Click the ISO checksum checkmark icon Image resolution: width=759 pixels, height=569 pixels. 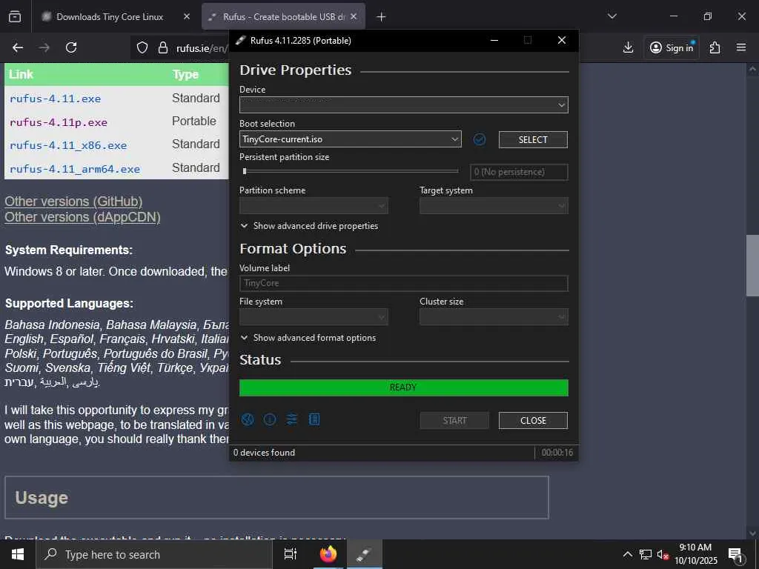pos(480,139)
